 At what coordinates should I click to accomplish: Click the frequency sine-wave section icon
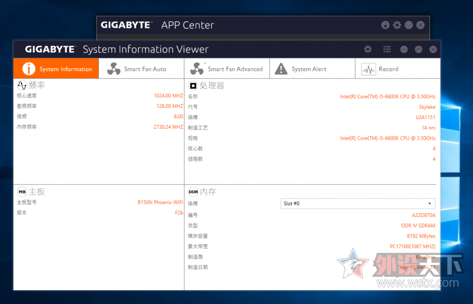[22, 85]
